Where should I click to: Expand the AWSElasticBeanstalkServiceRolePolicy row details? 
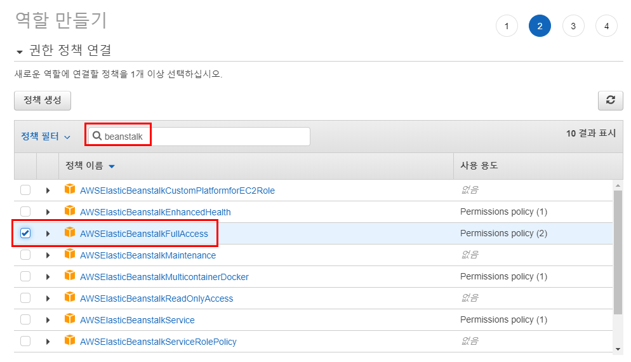48,342
